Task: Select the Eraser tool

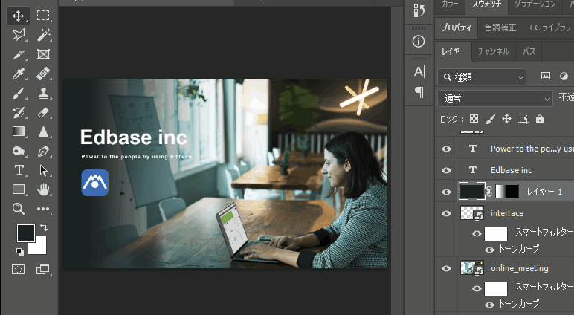Action: pyautogui.click(x=43, y=112)
